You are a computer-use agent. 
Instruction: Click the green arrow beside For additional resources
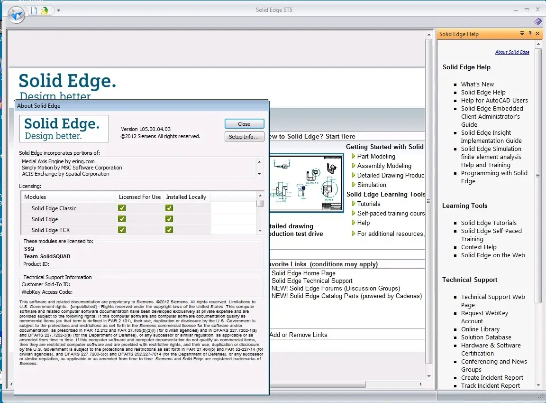(354, 234)
